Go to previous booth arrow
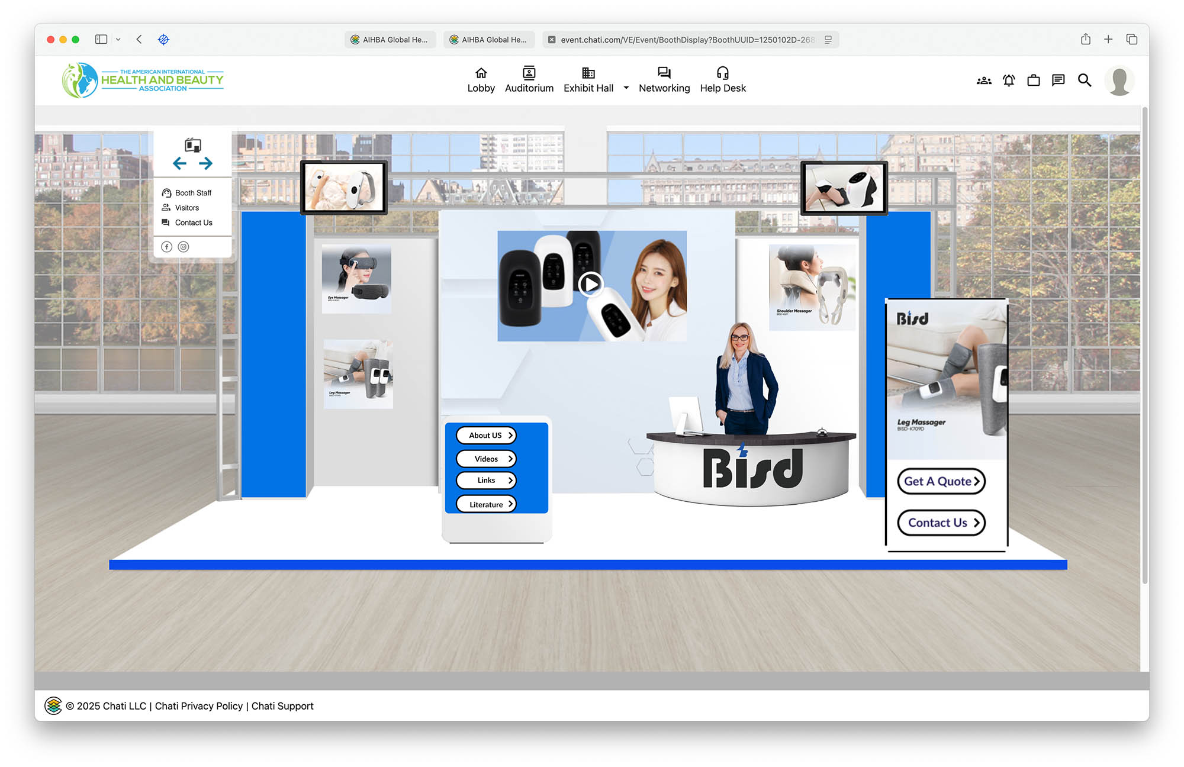 pyautogui.click(x=179, y=163)
